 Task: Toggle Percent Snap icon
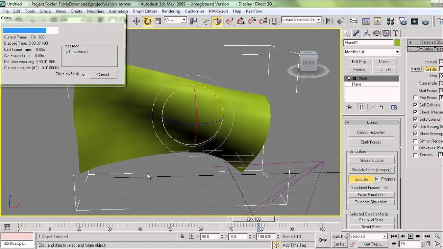tap(252, 21)
